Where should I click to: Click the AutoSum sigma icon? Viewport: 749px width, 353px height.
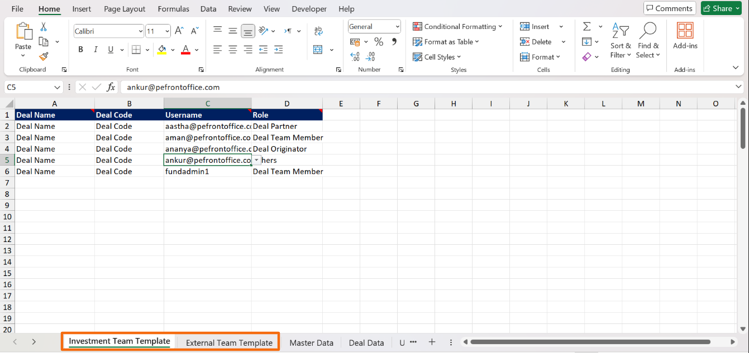tap(586, 27)
